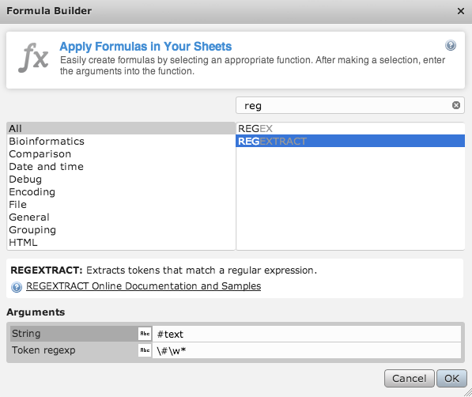This screenshot has width=472, height=397.
Task: Close the Formula Builder dialog
Action: point(461,11)
